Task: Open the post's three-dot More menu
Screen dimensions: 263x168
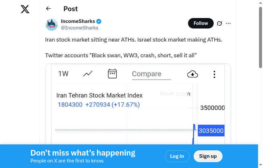Action: point(228,23)
